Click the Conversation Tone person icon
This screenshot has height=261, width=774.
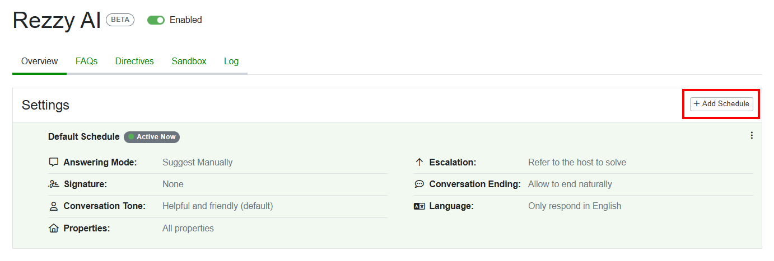point(54,206)
